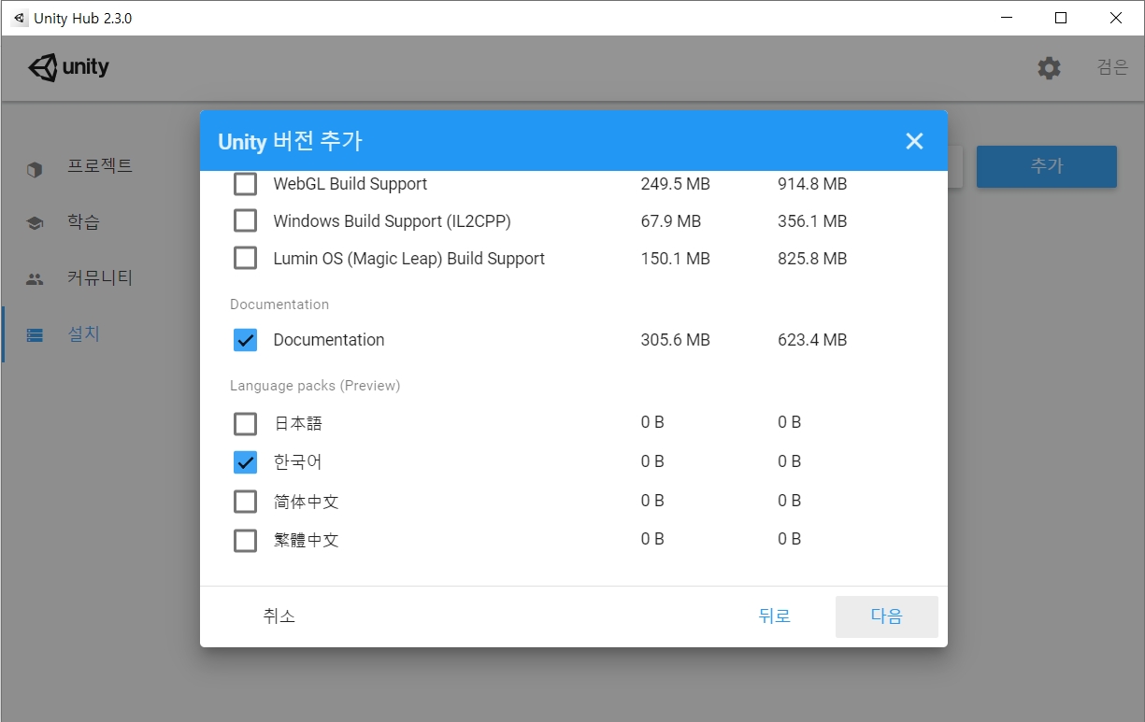The height and width of the screenshot is (722, 1145).
Task: Click the Unity 버전 추가 dialog title
Action: coord(290,141)
